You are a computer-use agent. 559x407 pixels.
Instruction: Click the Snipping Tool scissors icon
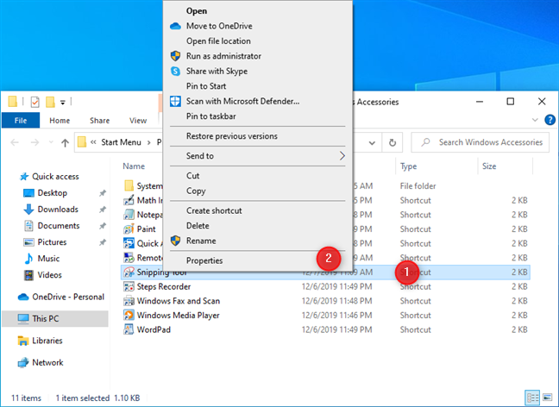point(129,272)
